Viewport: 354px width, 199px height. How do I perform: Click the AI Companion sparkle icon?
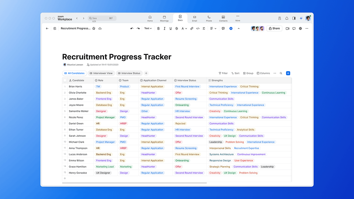tap(301, 18)
